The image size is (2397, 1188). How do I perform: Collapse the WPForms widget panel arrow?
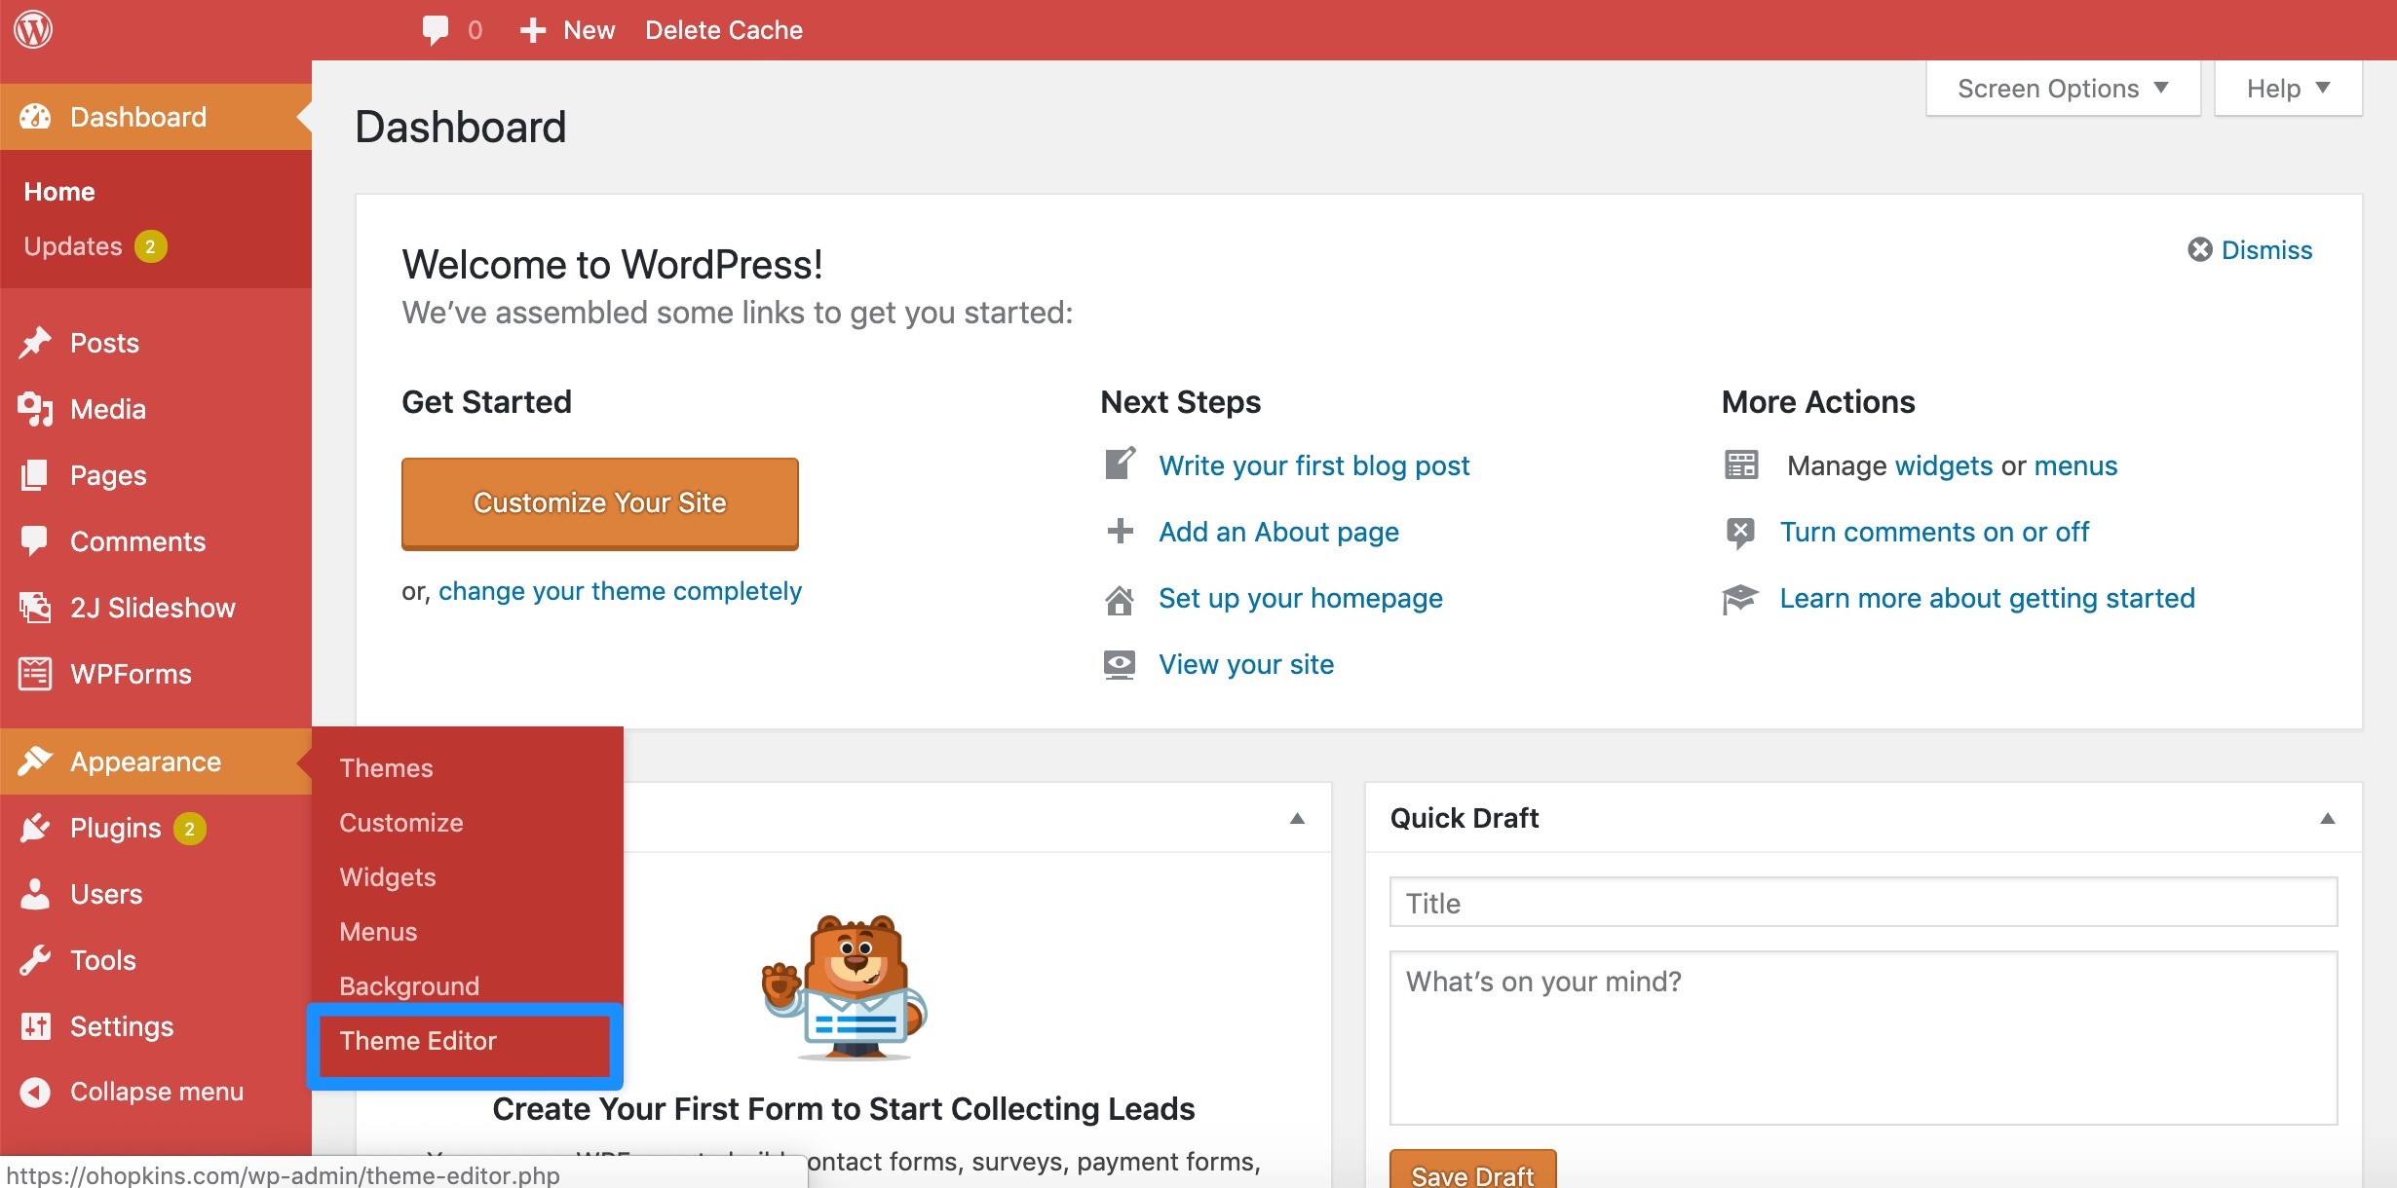(x=1297, y=818)
